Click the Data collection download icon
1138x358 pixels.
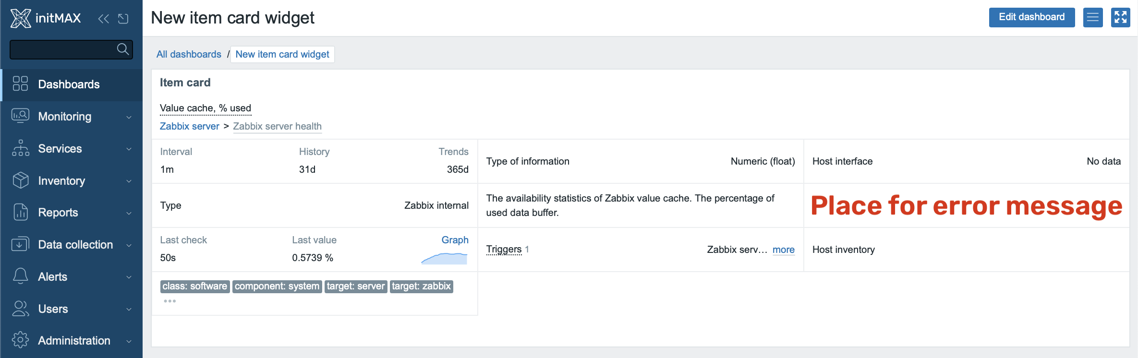[20, 244]
